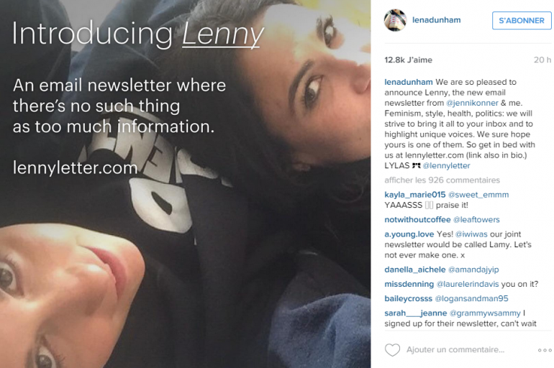The height and width of the screenshot is (368, 554).
Task: Open kayla_marie015 commenter profile
Action: [x=415, y=195]
